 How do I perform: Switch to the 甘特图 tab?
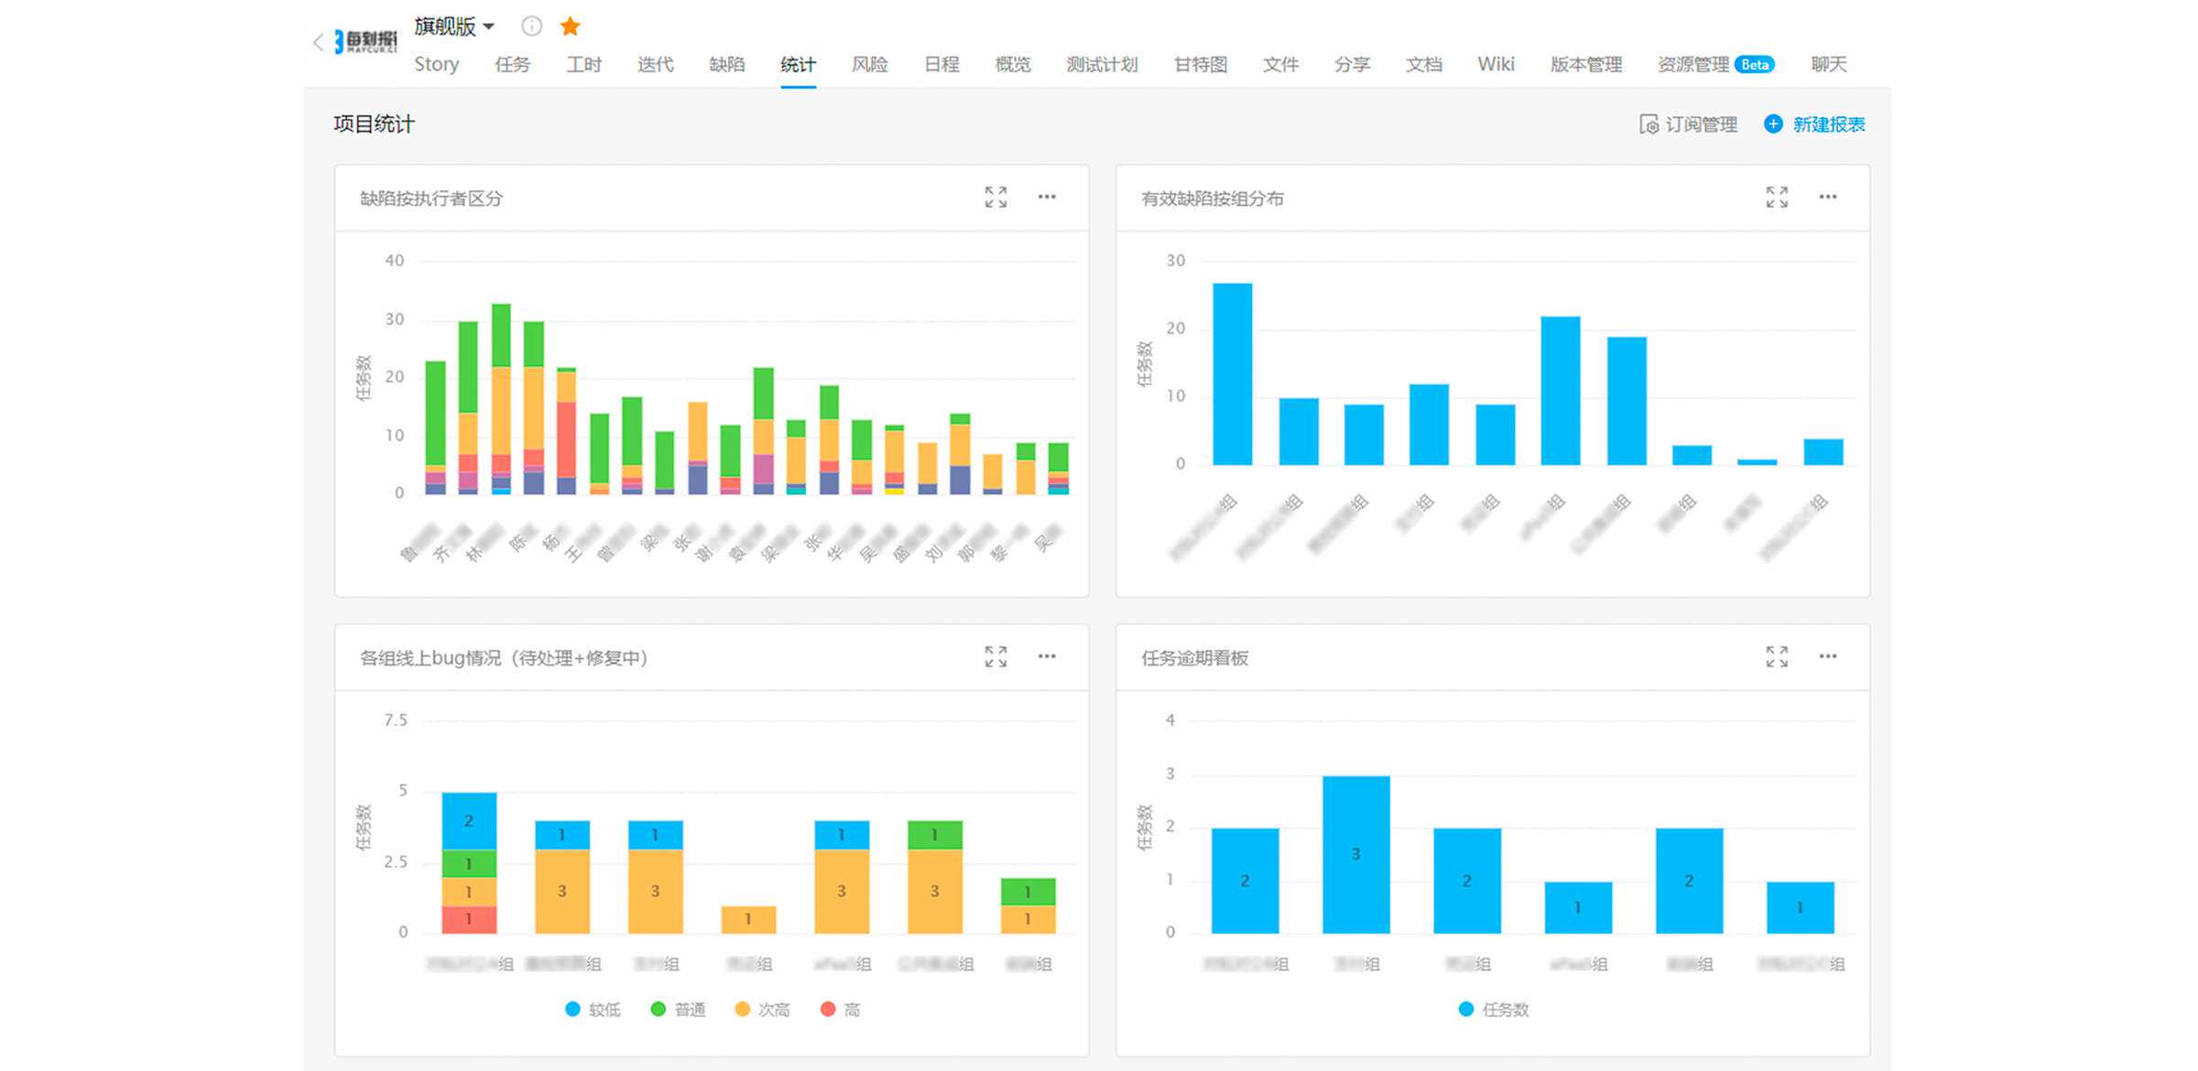(x=1200, y=64)
